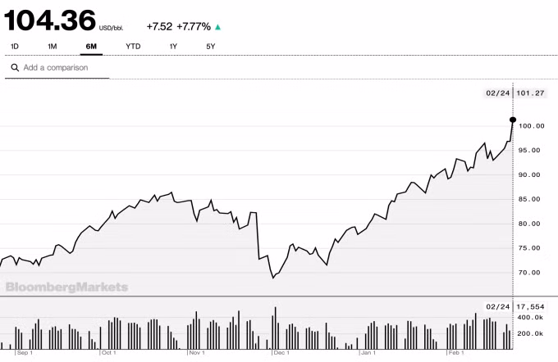
Task: Click the Sep 1 date on the x-axis
Action: 24,353
